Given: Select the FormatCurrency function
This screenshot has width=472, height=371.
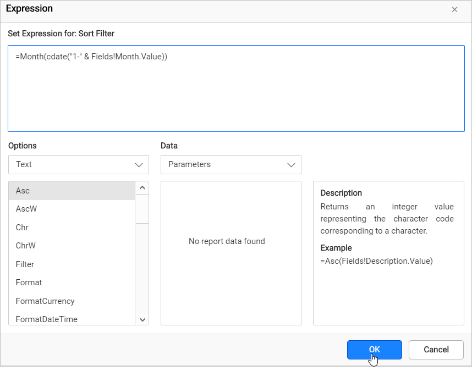Looking at the screenshot, I should point(72,301).
